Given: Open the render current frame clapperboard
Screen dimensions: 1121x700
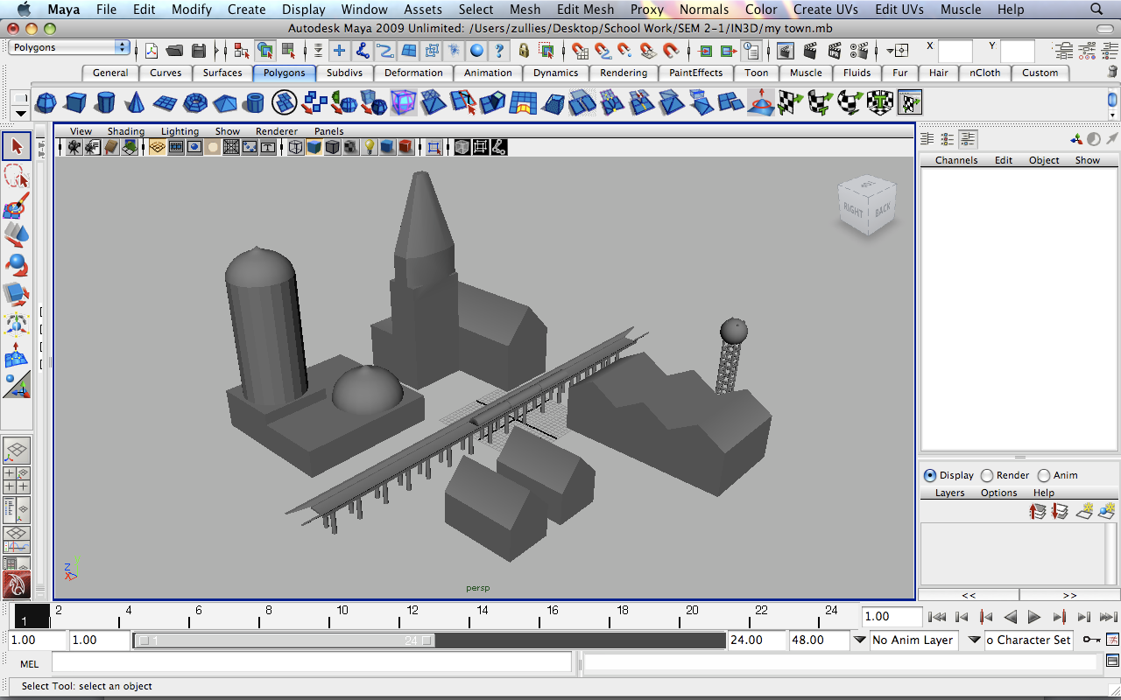Looking at the screenshot, I should [810, 50].
